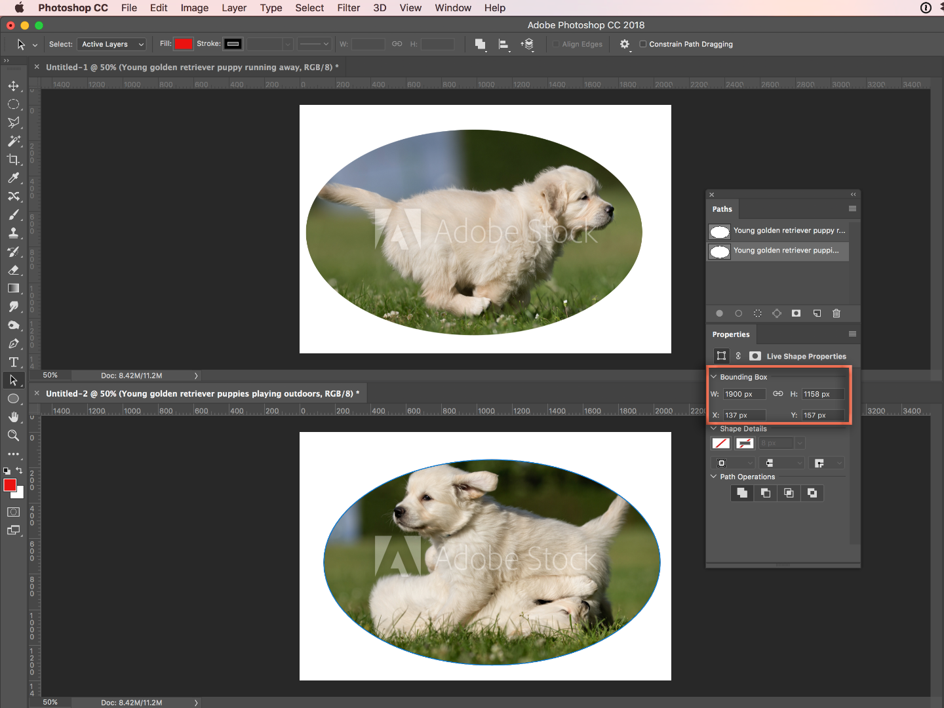This screenshot has height=708, width=944.
Task: Switch to Live Shape Properties icon view
Action: 721,356
